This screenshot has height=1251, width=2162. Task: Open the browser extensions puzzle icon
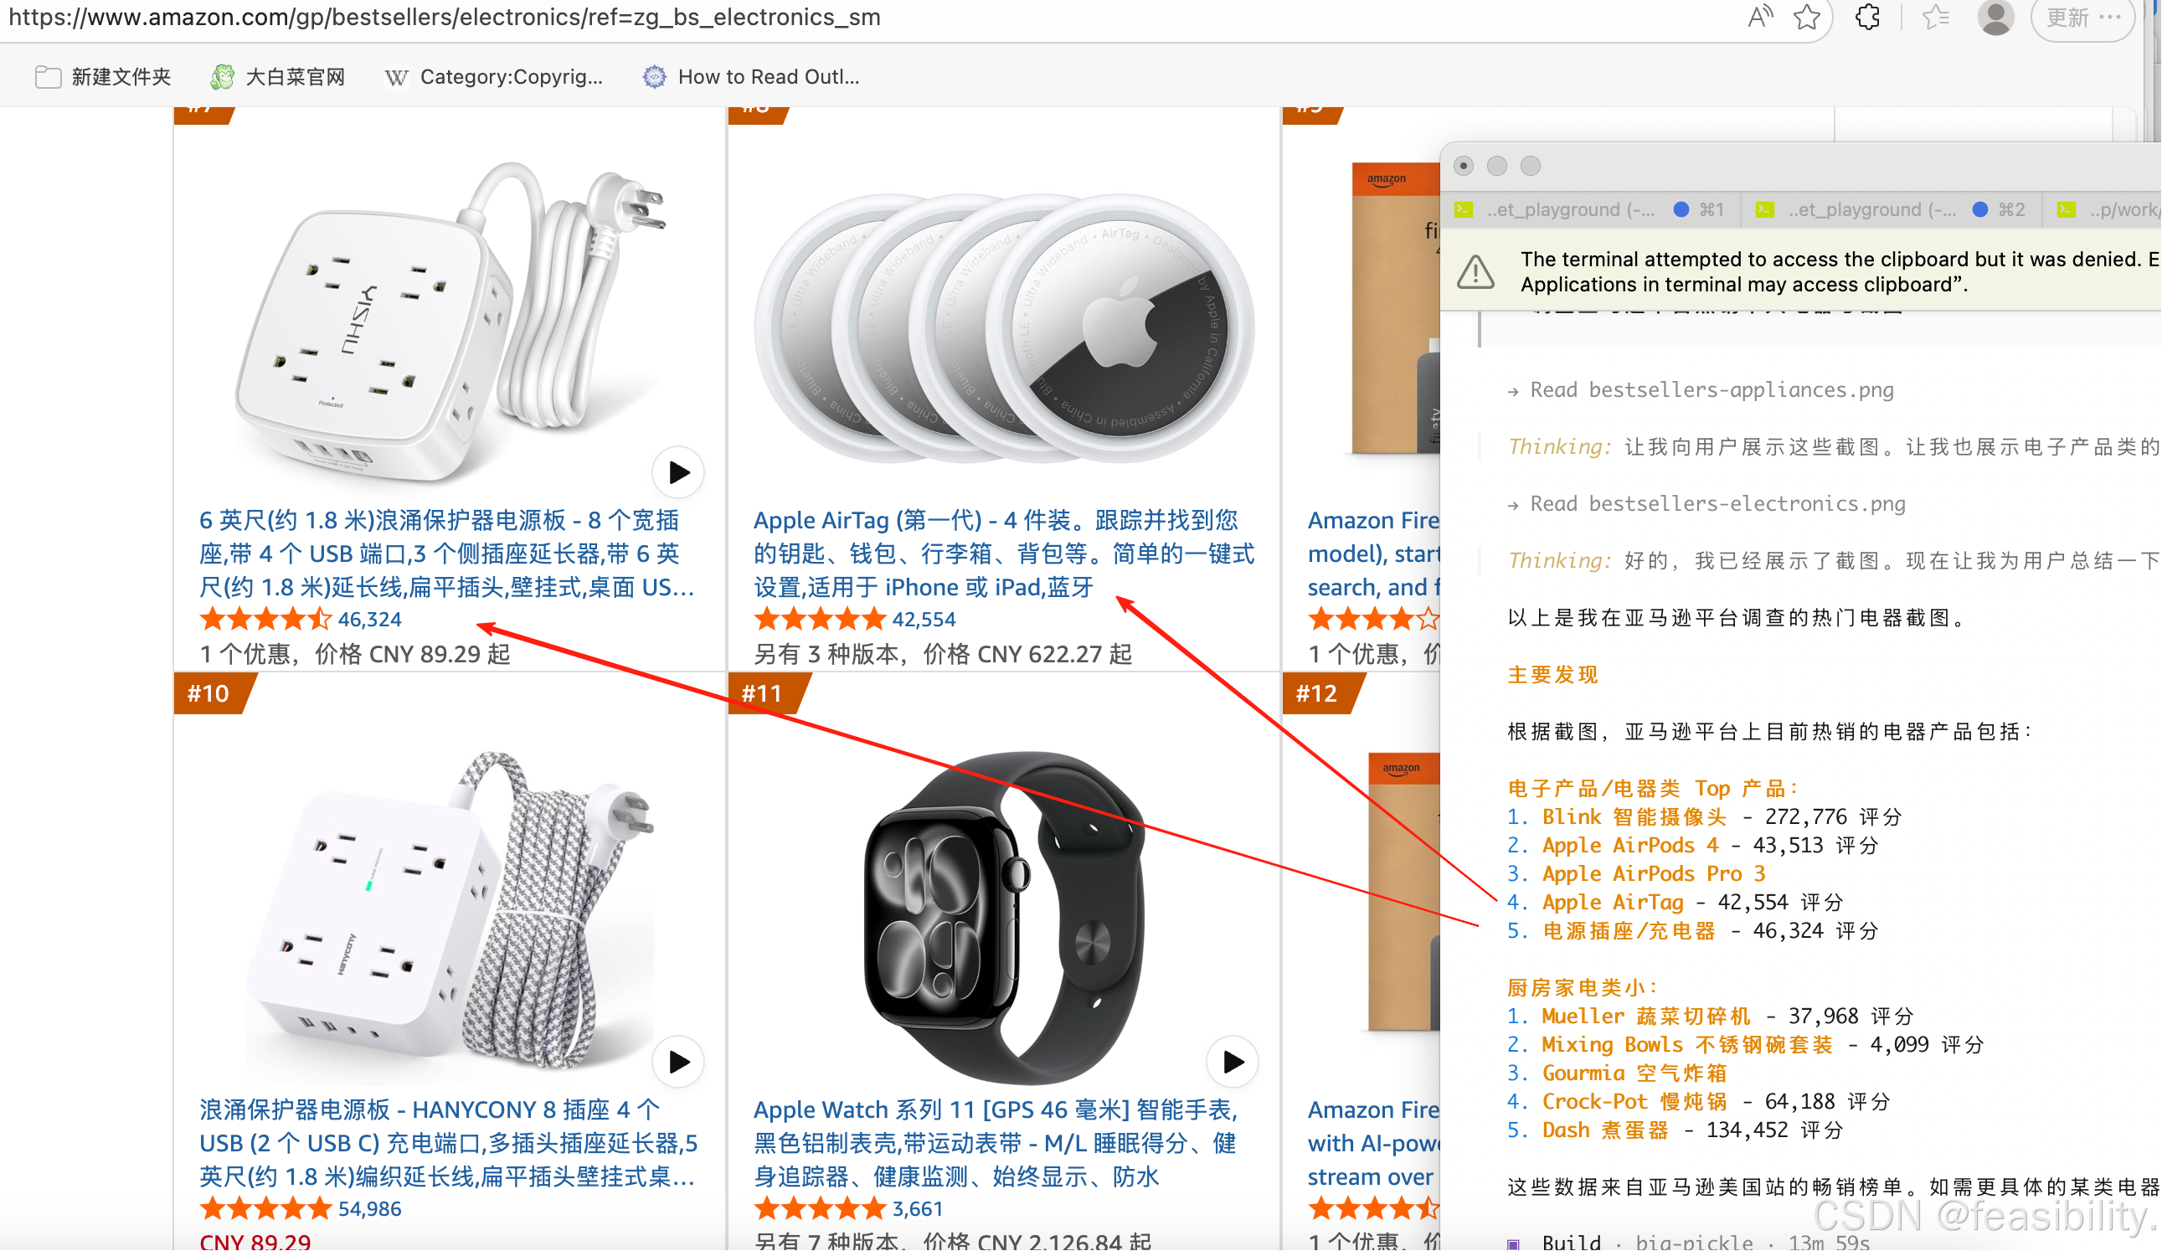pyautogui.click(x=1868, y=17)
